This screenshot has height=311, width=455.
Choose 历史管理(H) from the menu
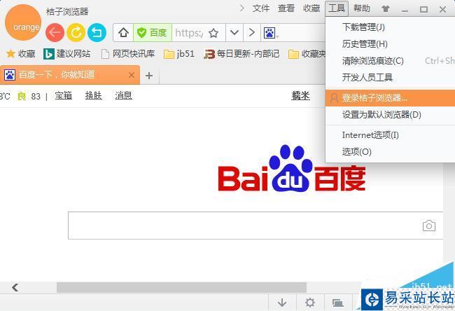[x=391, y=44]
